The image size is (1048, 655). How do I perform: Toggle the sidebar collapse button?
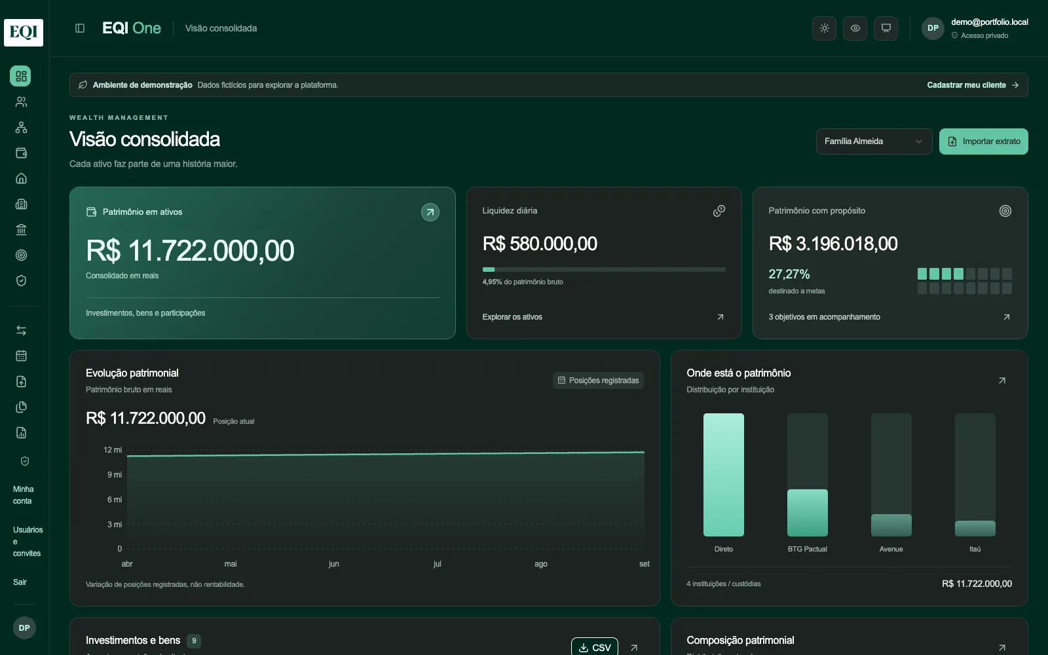[80, 28]
